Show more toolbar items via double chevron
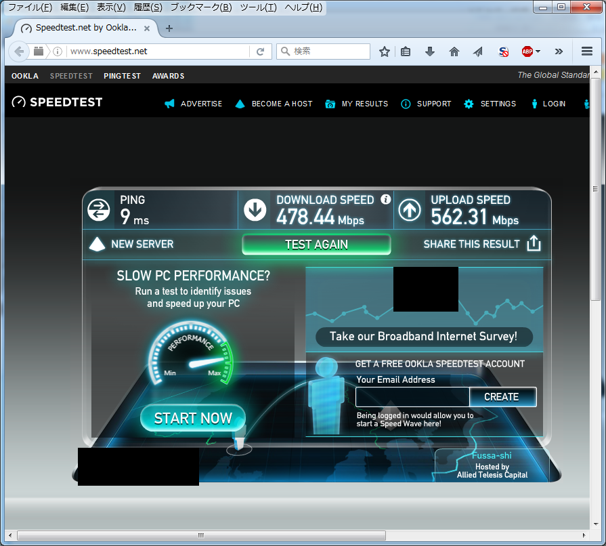Viewport: 606px width, 546px height. [x=559, y=51]
